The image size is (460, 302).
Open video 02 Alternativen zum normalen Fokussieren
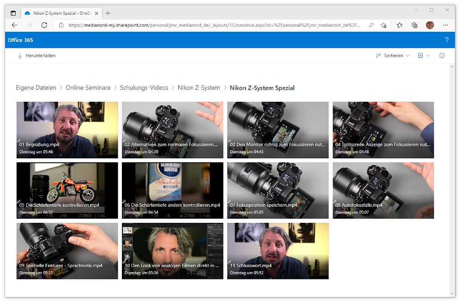172,130
